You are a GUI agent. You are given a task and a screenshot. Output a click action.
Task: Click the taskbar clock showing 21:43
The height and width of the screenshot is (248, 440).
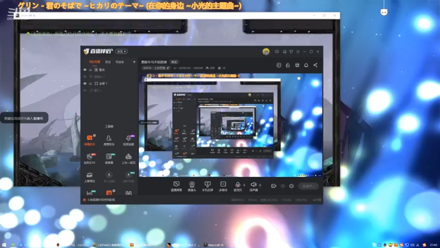434,245
